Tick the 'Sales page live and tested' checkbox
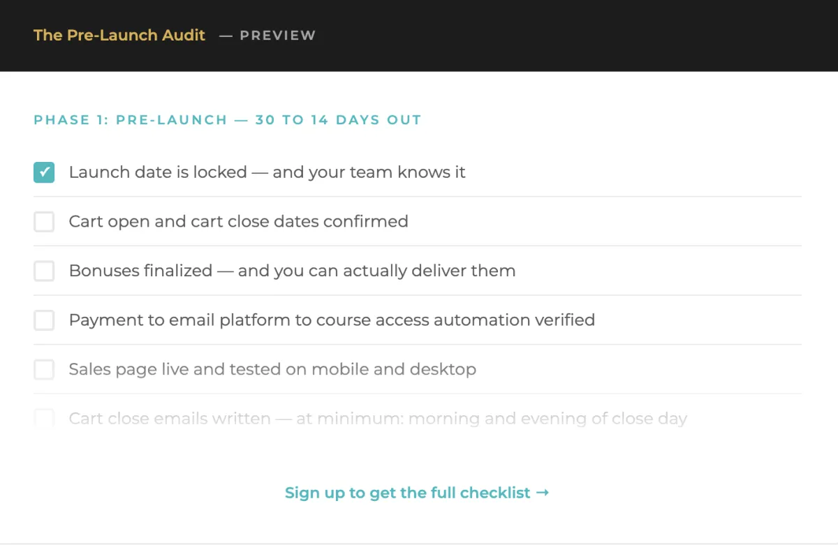The width and height of the screenshot is (838, 545). pyautogui.click(x=44, y=369)
